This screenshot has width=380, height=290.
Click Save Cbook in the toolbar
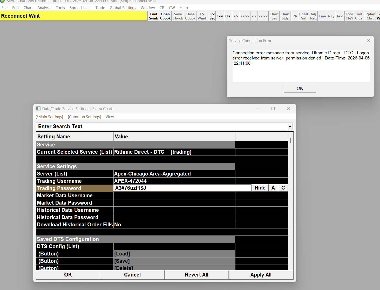tap(178, 16)
